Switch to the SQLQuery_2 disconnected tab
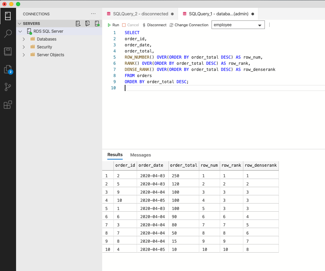Screen dimensions: 325x271 140,14
